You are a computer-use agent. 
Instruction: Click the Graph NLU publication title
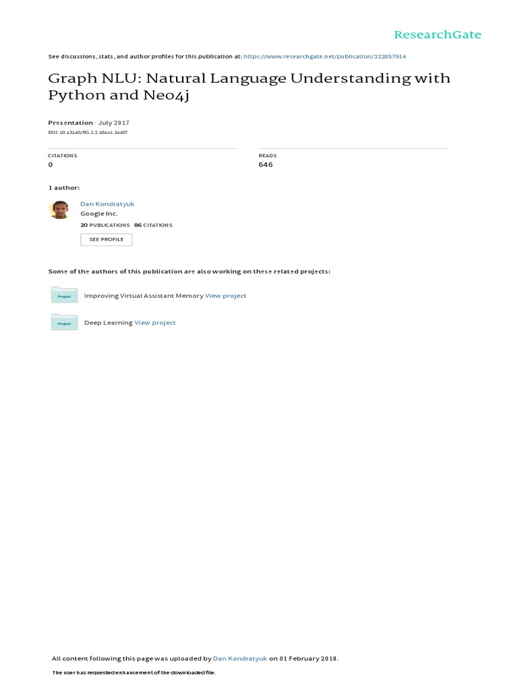pos(249,86)
